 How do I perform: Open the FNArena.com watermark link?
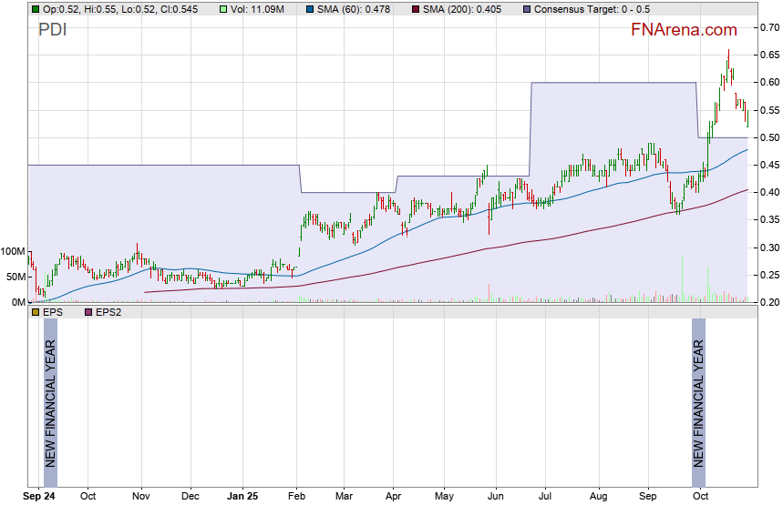pyautogui.click(x=685, y=30)
